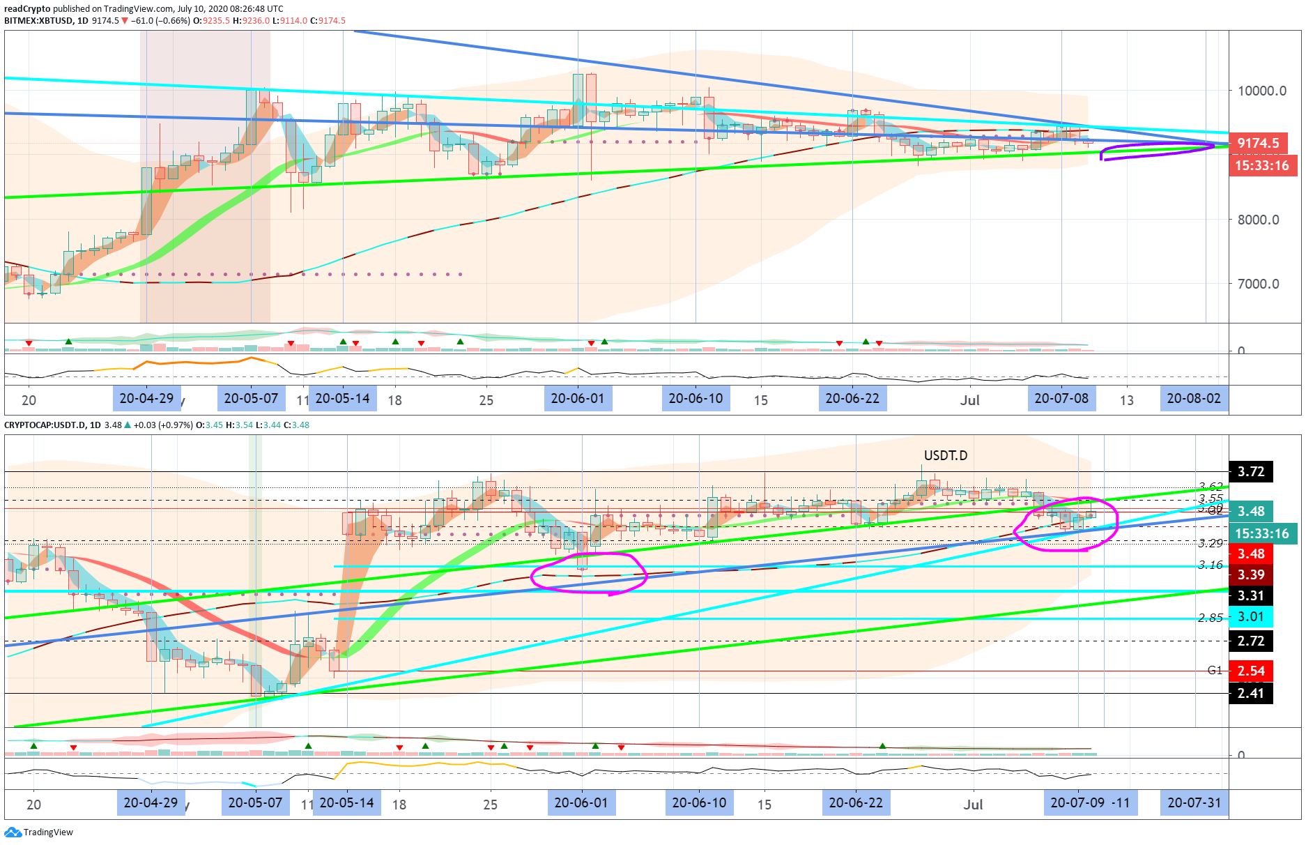Click the TradingView cloud logo icon

click(x=13, y=832)
